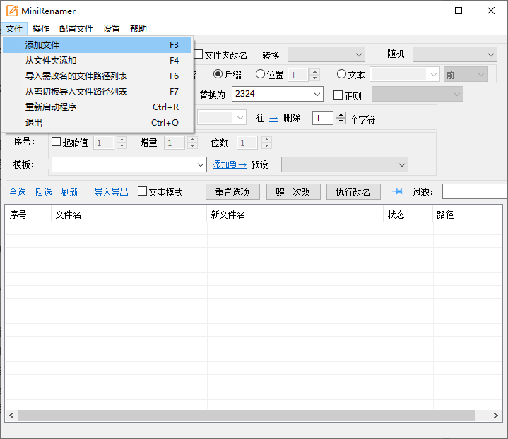
Task: Click the 添加到→ link
Action: [x=230, y=164]
